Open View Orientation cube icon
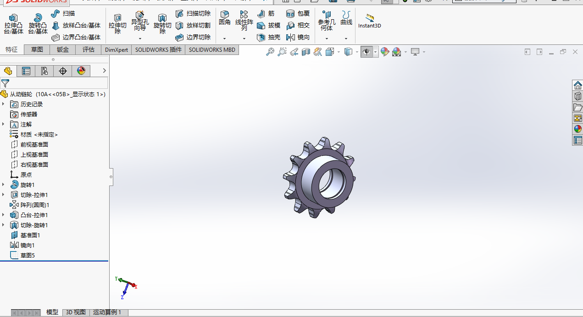The height and width of the screenshot is (317, 583). click(329, 52)
